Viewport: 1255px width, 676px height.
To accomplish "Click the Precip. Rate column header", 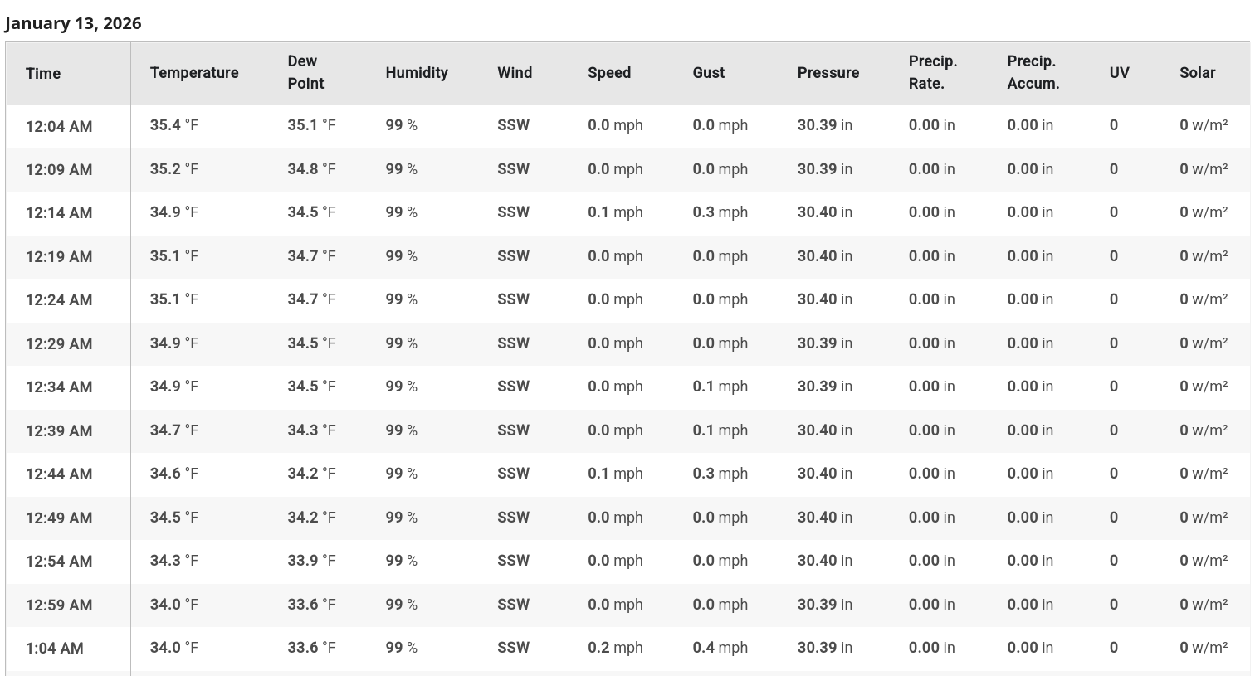I will (x=933, y=73).
